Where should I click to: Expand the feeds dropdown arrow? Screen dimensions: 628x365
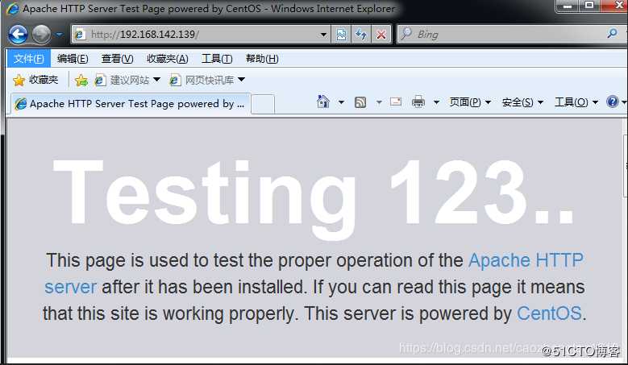[378, 102]
